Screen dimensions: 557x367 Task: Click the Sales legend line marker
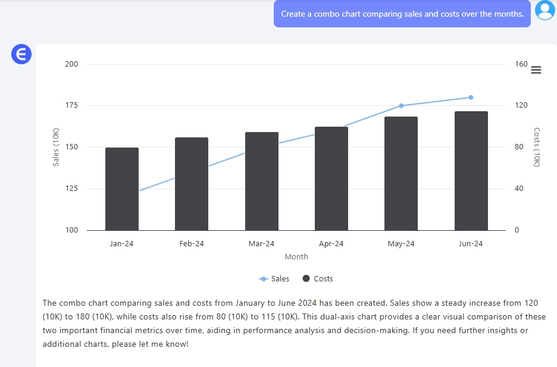coord(264,279)
